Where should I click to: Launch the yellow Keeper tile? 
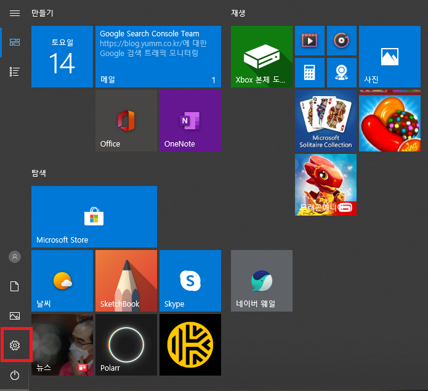[x=190, y=345]
